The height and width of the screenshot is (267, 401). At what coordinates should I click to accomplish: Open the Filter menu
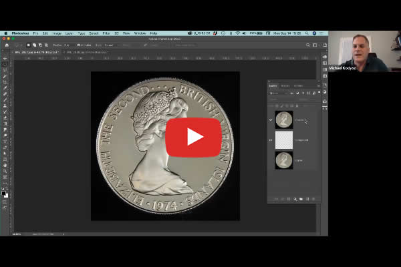[x=106, y=33]
